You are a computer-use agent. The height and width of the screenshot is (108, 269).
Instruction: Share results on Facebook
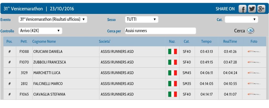242,9
